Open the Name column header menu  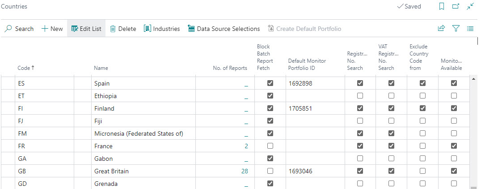click(101, 68)
